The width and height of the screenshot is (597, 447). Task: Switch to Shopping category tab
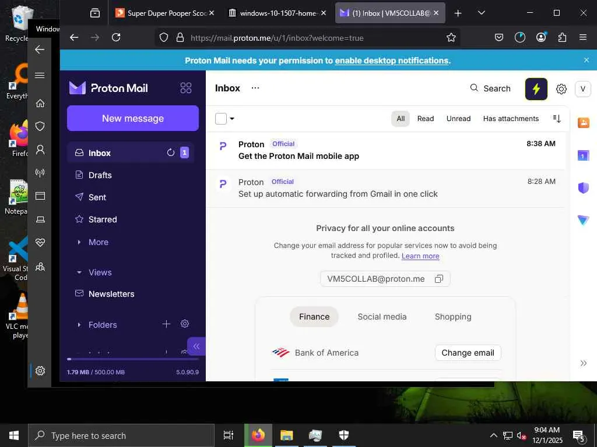tap(453, 317)
